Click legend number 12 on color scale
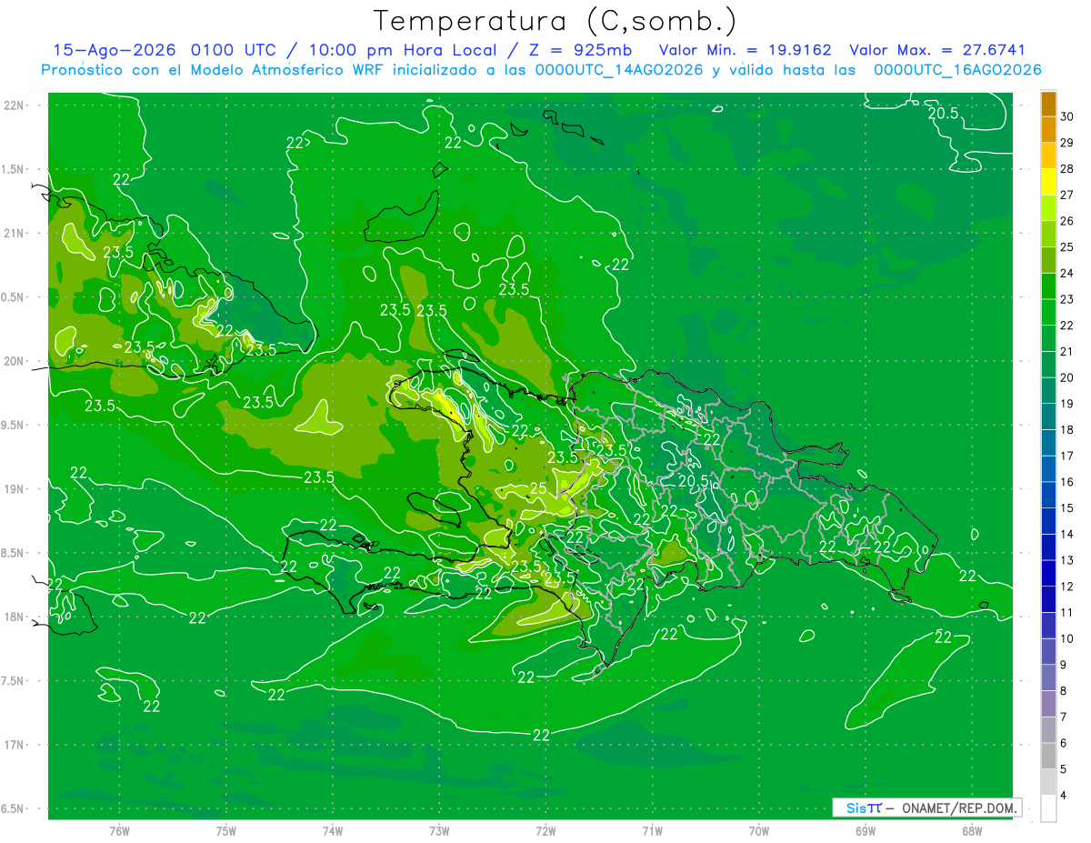 click(x=1066, y=587)
